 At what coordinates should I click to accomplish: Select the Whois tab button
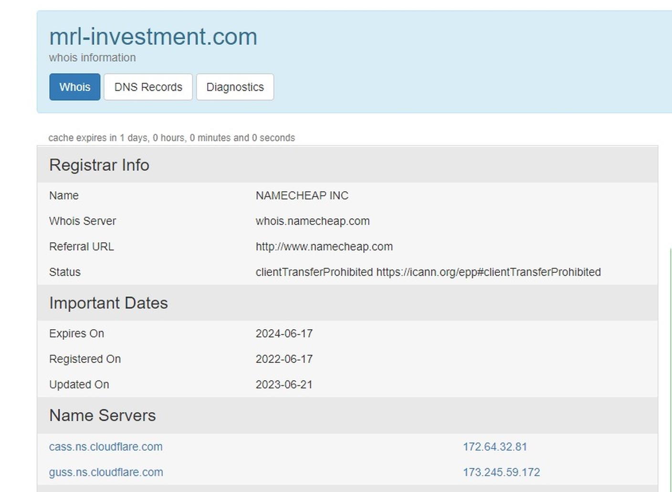tap(75, 87)
